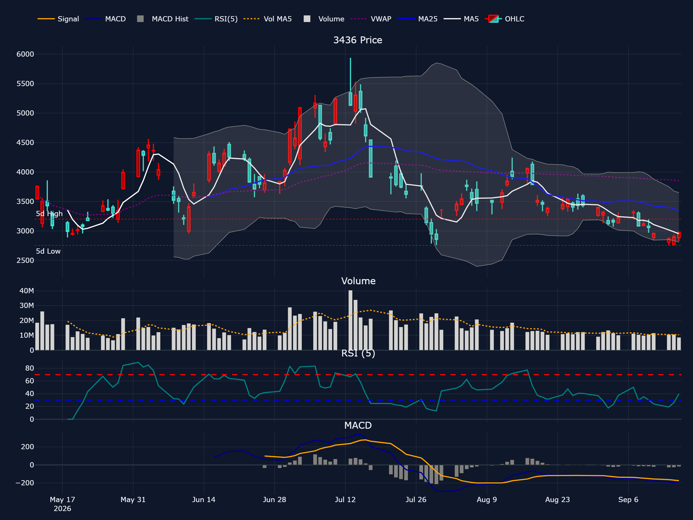Click the 'Aug 9' date label

coord(487,499)
